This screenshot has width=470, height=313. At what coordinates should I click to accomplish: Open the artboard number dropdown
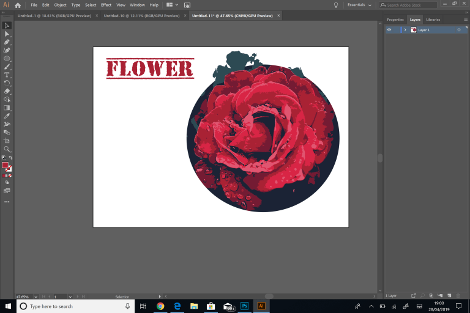70,297
